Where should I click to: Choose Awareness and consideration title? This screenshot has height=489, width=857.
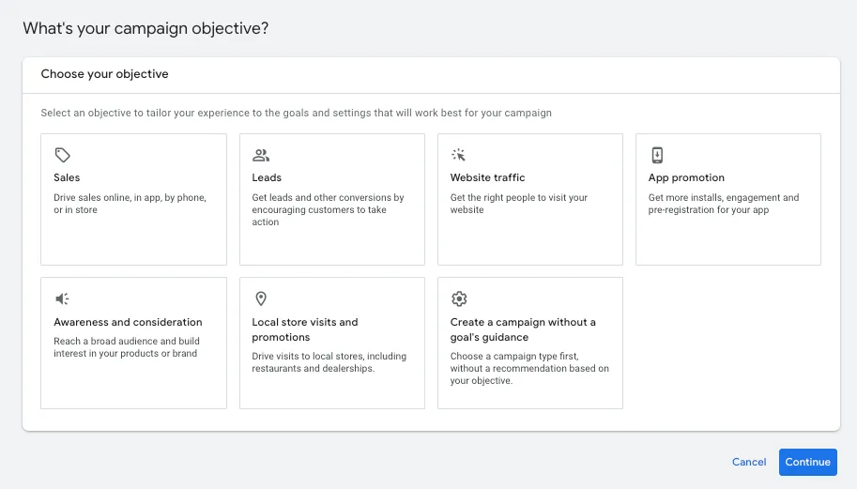128,322
